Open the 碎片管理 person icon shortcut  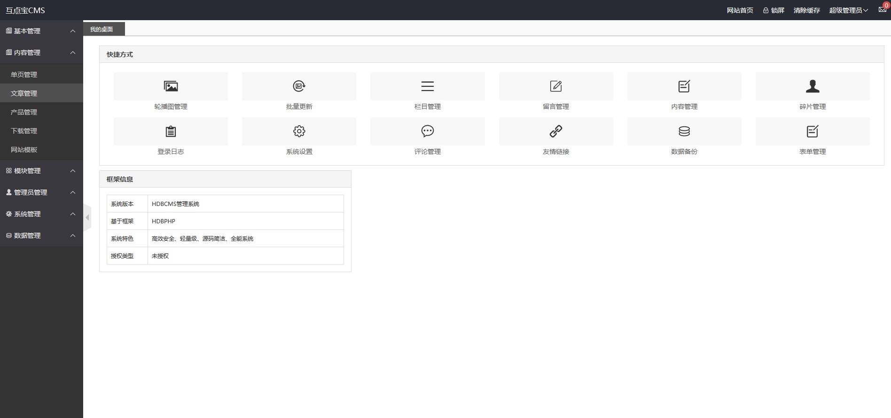(x=813, y=86)
